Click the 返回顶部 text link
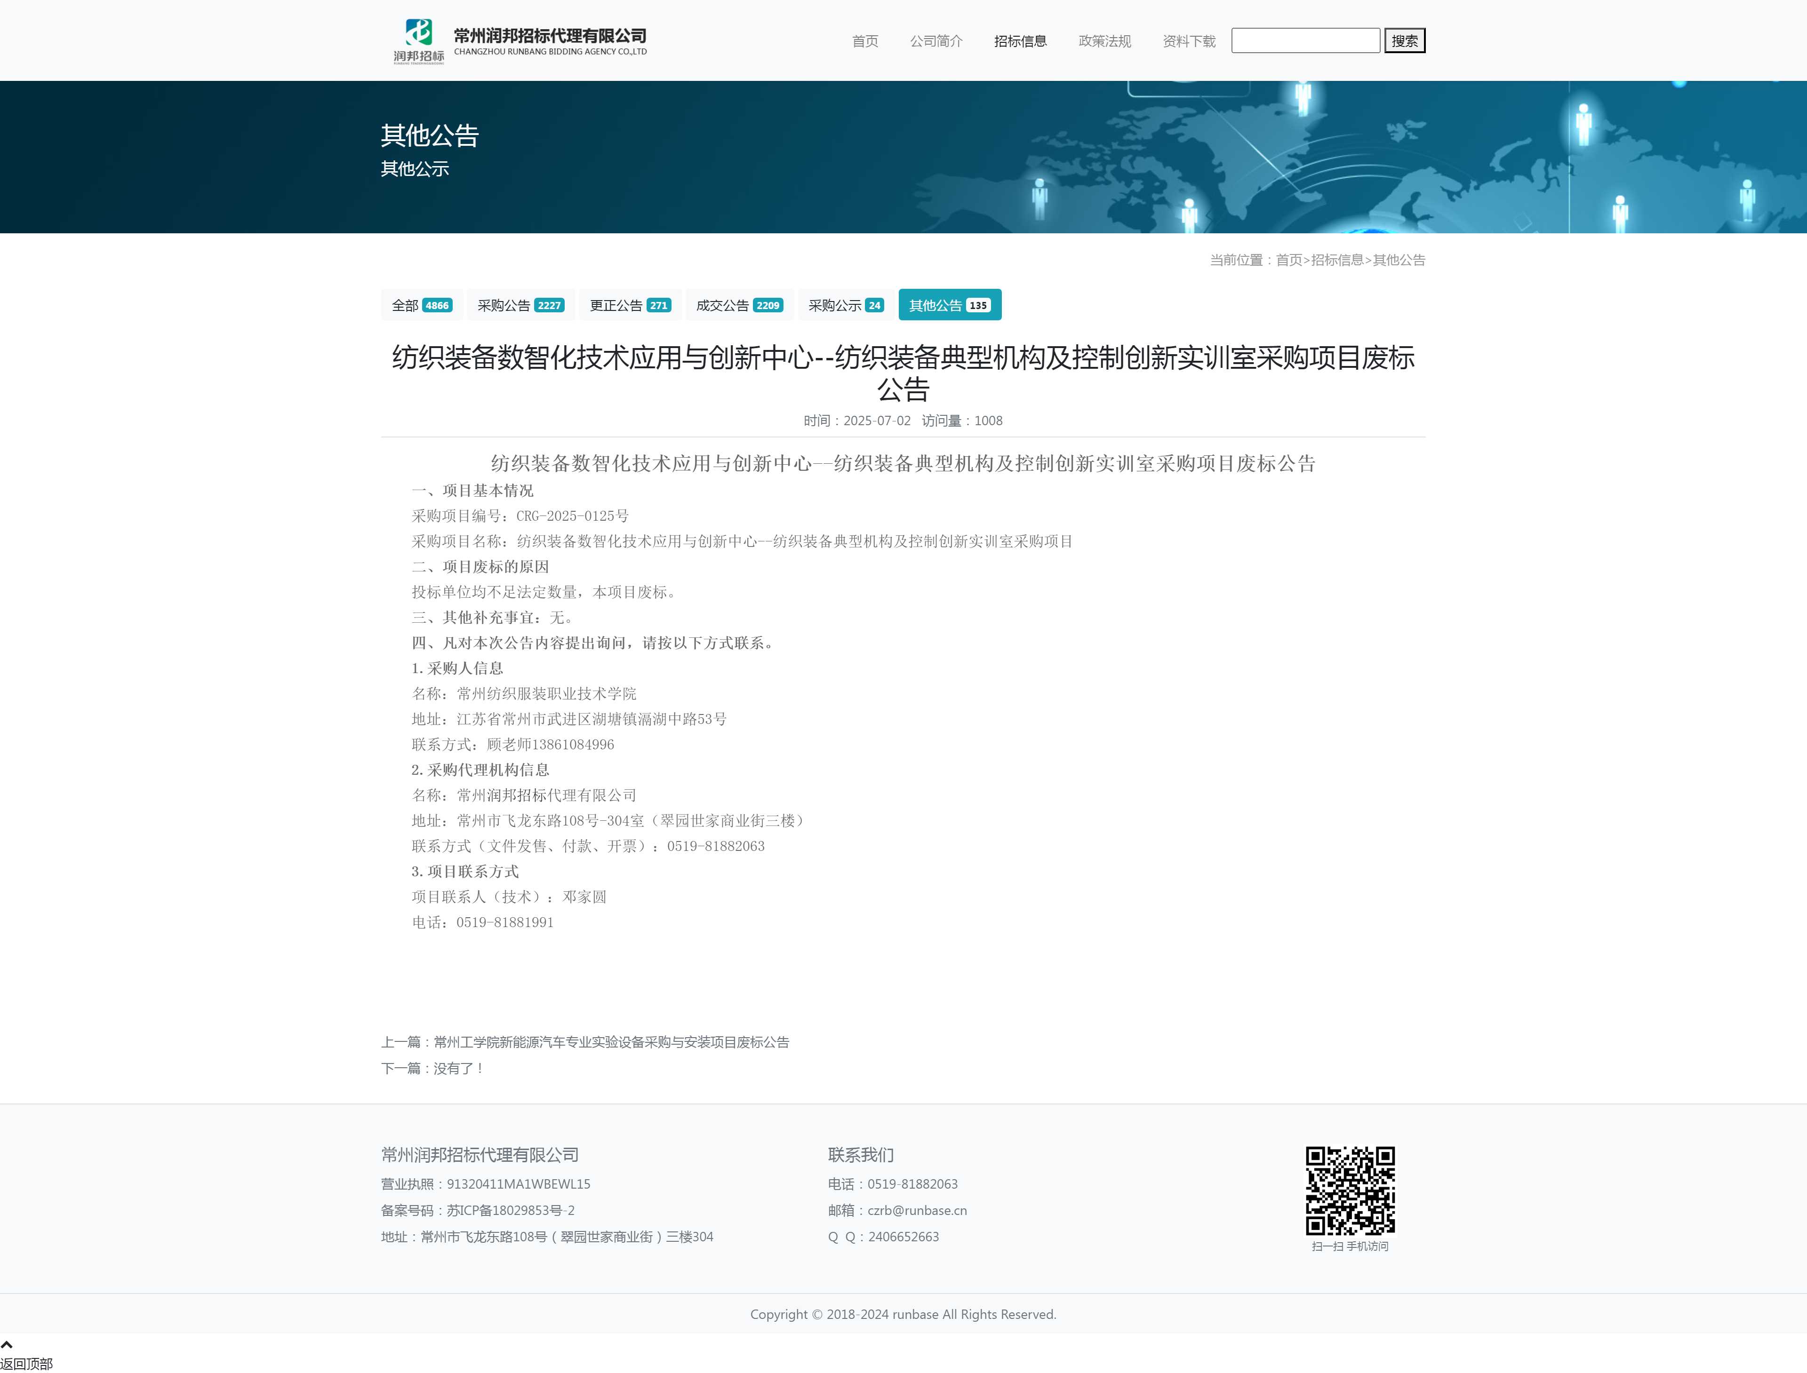The width and height of the screenshot is (1807, 1373). click(x=26, y=1363)
